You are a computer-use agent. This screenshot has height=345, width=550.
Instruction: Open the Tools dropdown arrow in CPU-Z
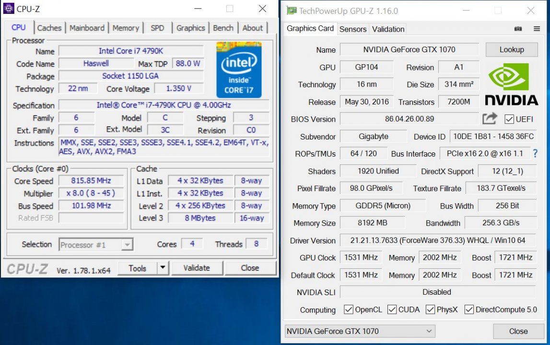163,267
